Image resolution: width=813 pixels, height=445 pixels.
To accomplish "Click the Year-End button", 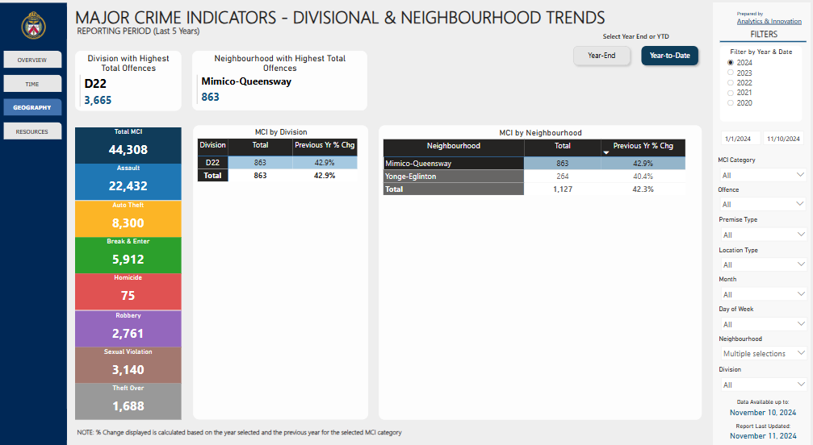I will coord(601,56).
